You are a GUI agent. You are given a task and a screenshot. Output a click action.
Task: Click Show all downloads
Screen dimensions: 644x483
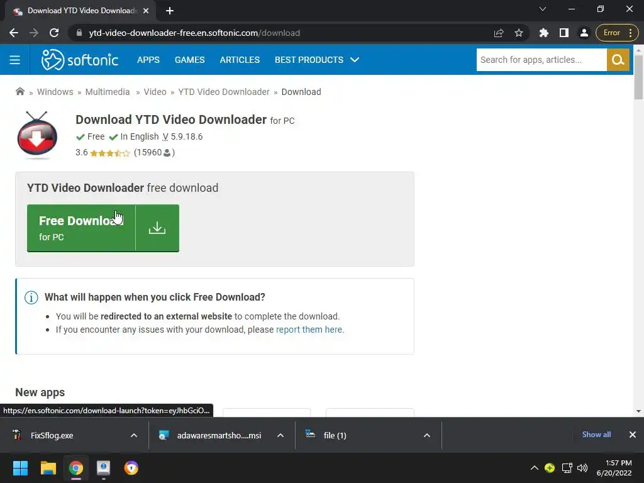[x=596, y=435]
